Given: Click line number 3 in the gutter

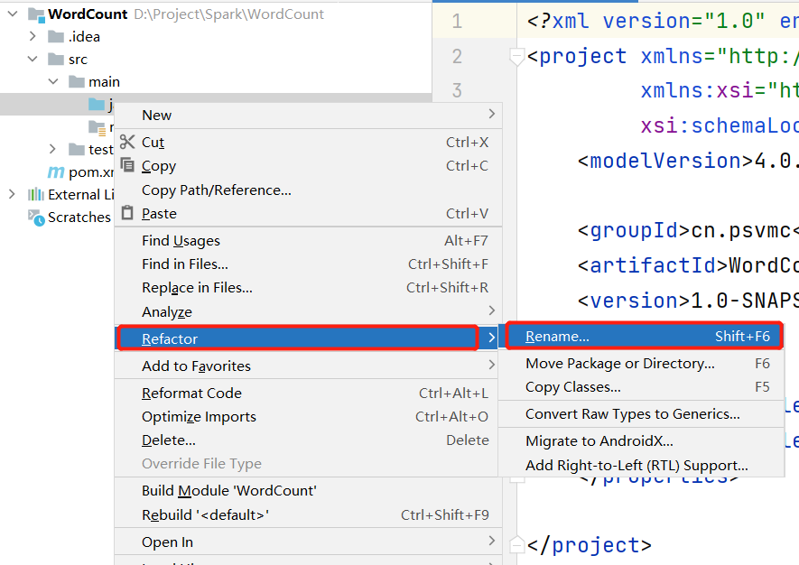Looking at the screenshot, I should pos(457,91).
